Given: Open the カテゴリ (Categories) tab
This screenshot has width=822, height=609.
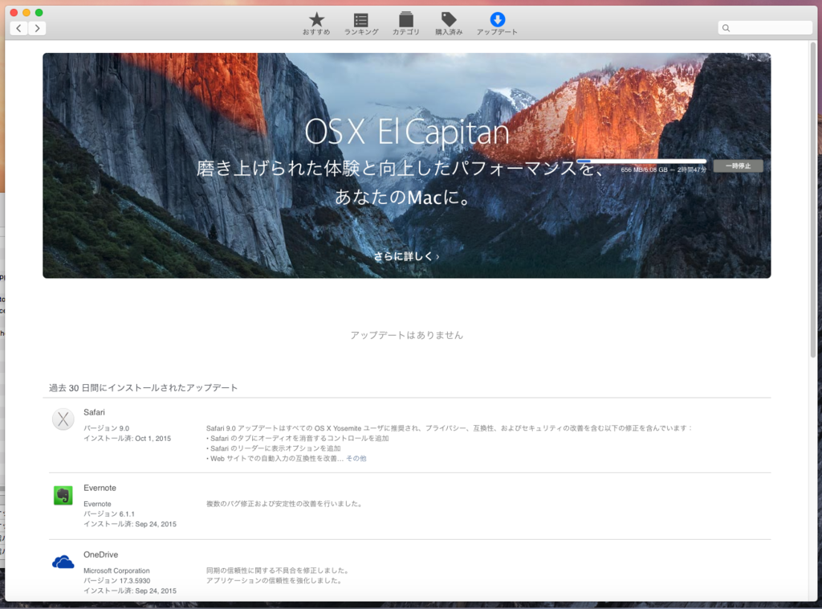Looking at the screenshot, I should pos(405,23).
